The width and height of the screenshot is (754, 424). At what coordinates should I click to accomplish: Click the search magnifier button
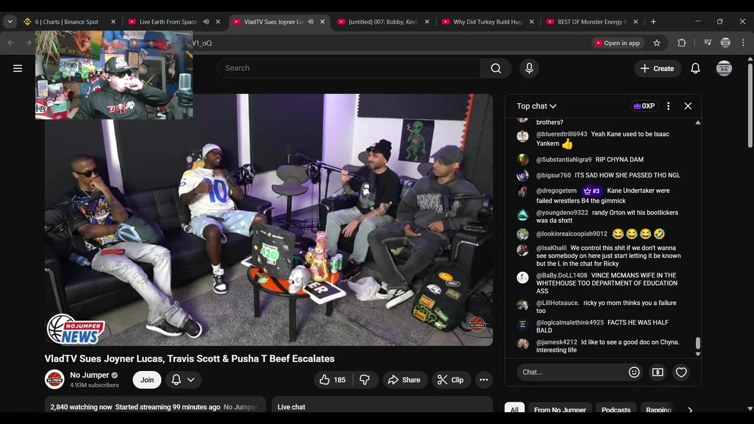pos(496,68)
